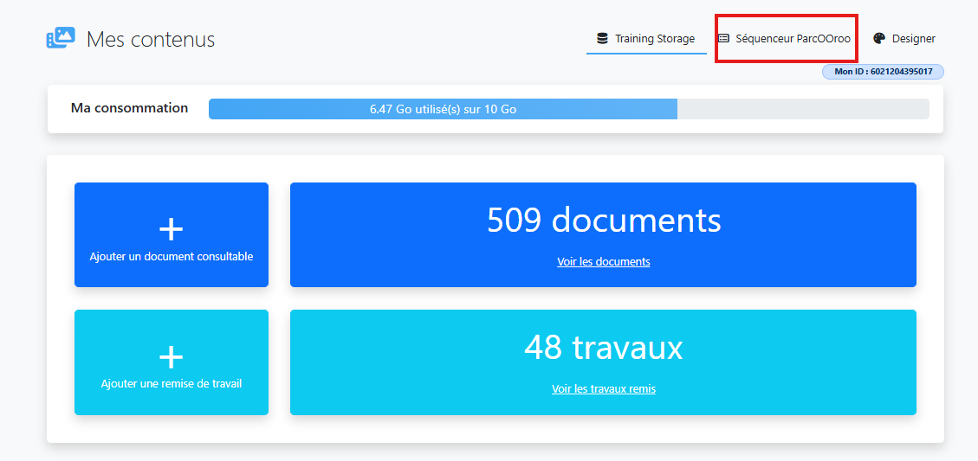
Task: Click the Ma consommation label
Action: 130,108
